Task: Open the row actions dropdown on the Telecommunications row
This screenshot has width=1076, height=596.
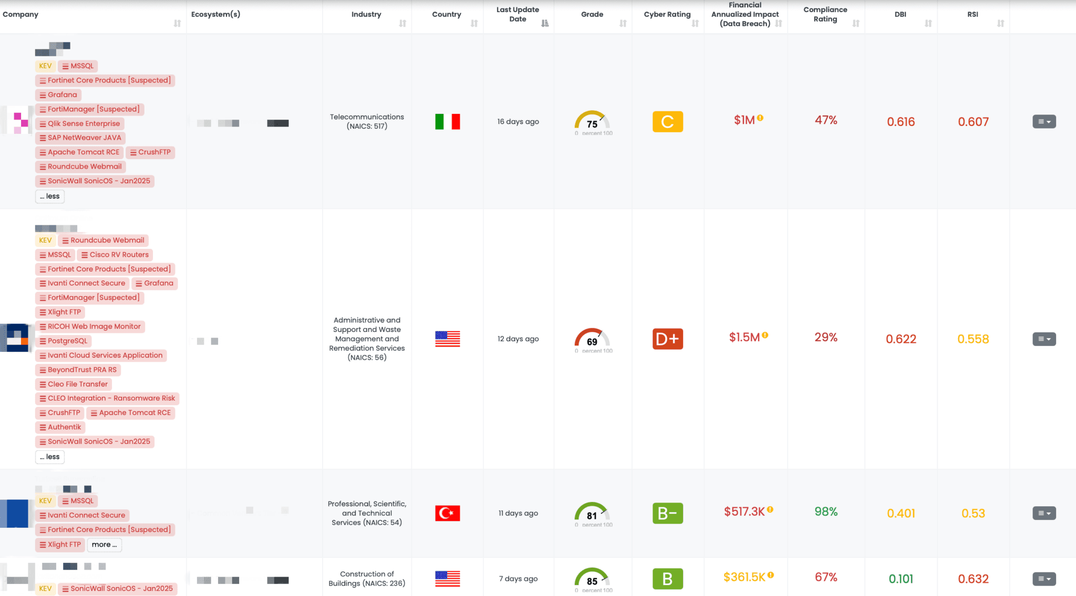Action: pos(1044,121)
